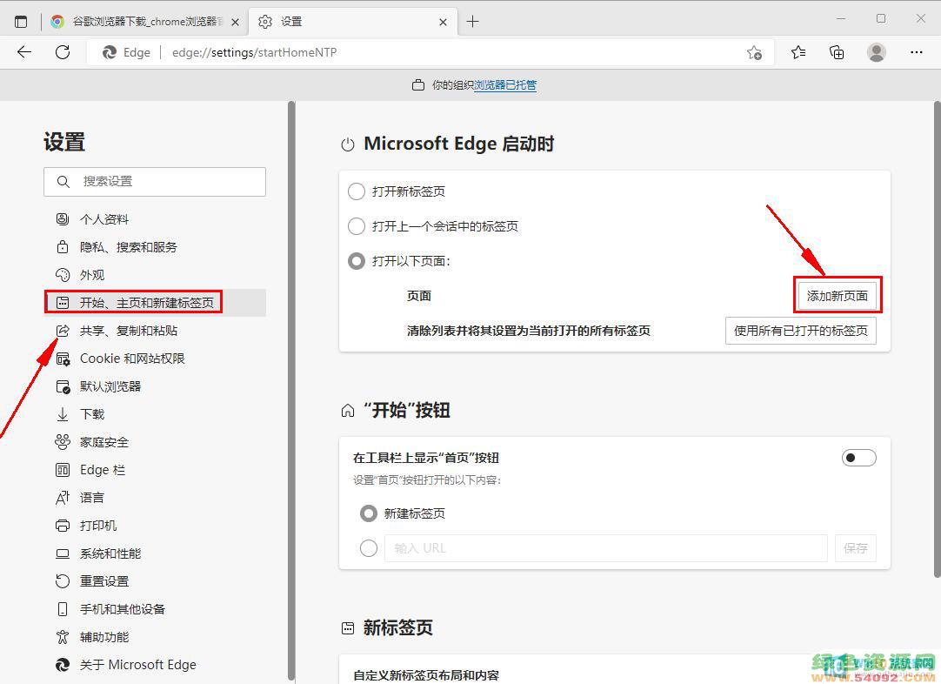Click the download arrow icon in sidebar

pyautogui.click(x=63, y=414)
